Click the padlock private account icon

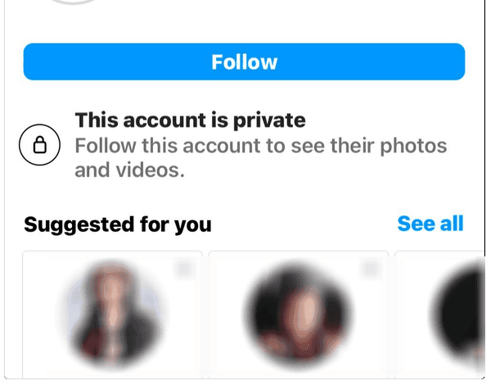[40, 145]
